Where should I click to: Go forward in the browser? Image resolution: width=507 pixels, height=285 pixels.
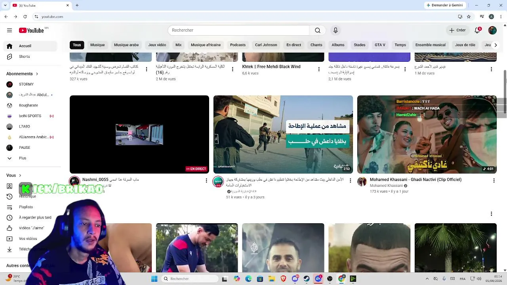point(15,17)
